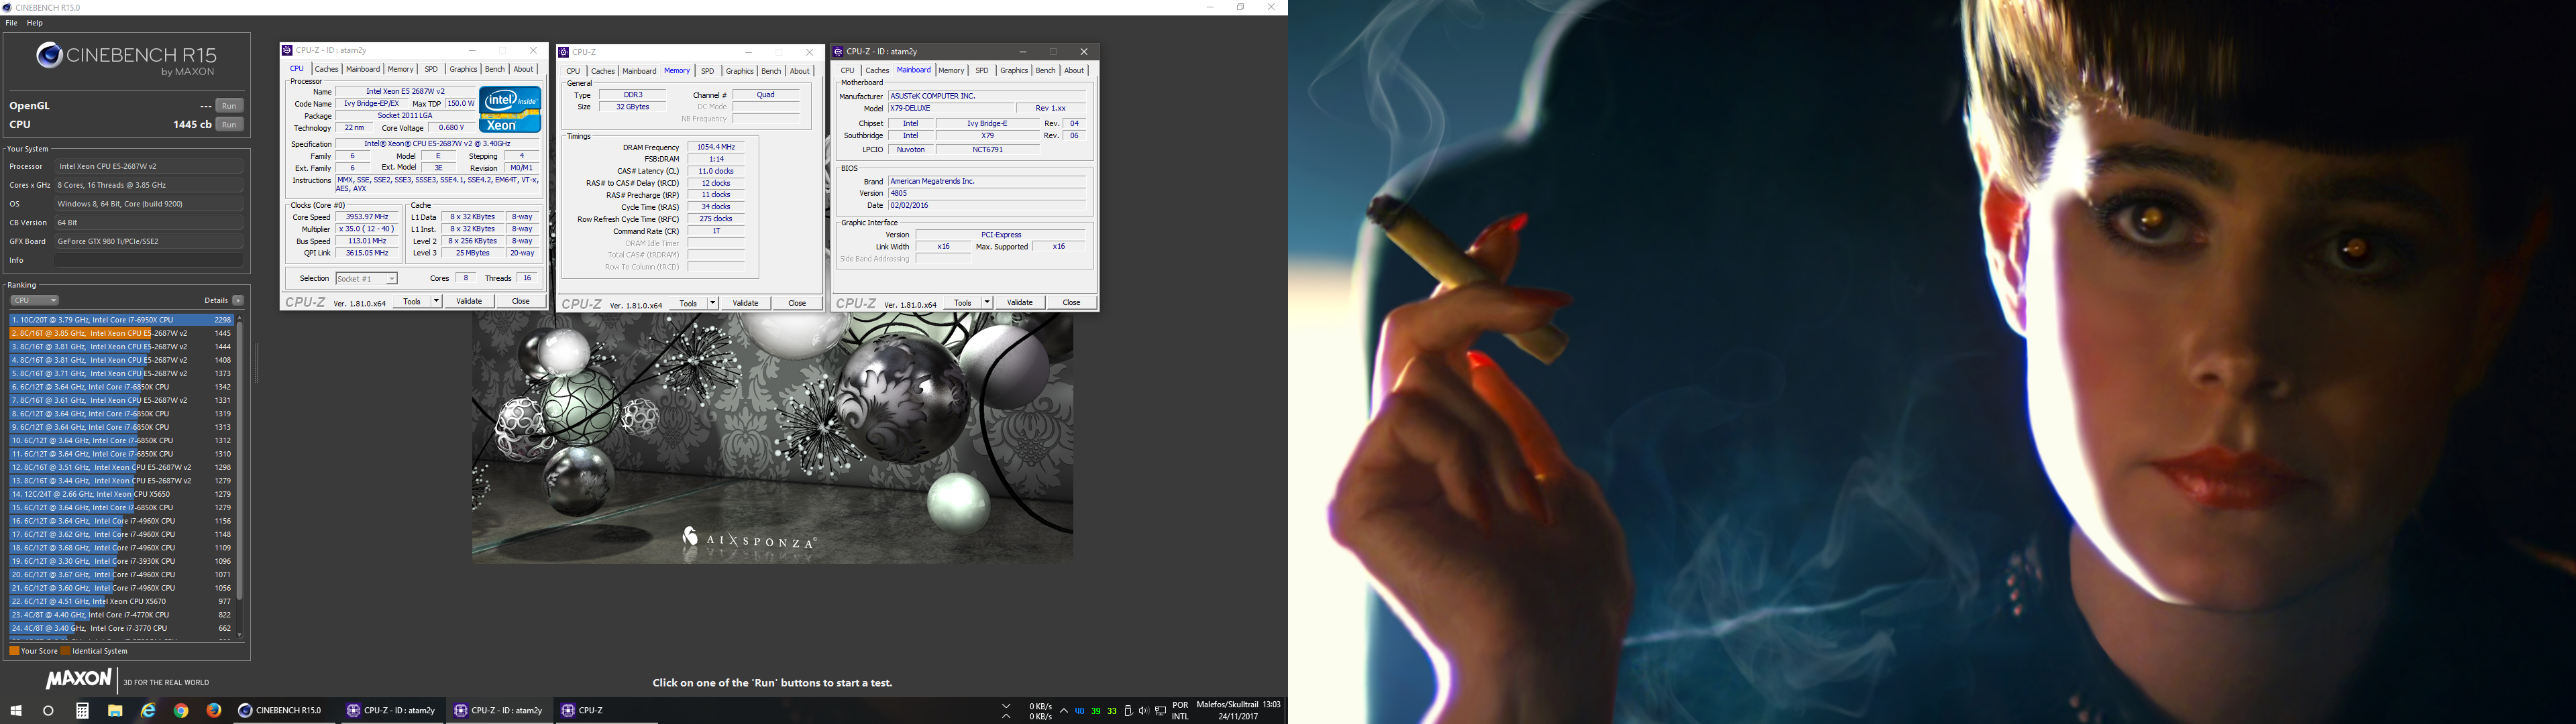Viewport: 2576px width, 724px height.
Task: Open the clock showing 13:03 24/11/2017
Action: (x=1238, y=711)
